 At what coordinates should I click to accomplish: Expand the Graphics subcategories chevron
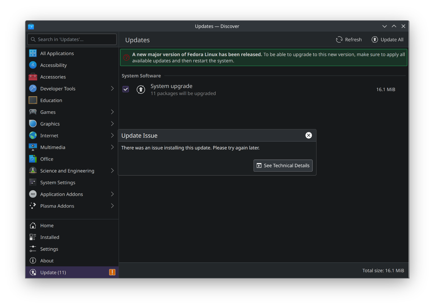112,124
